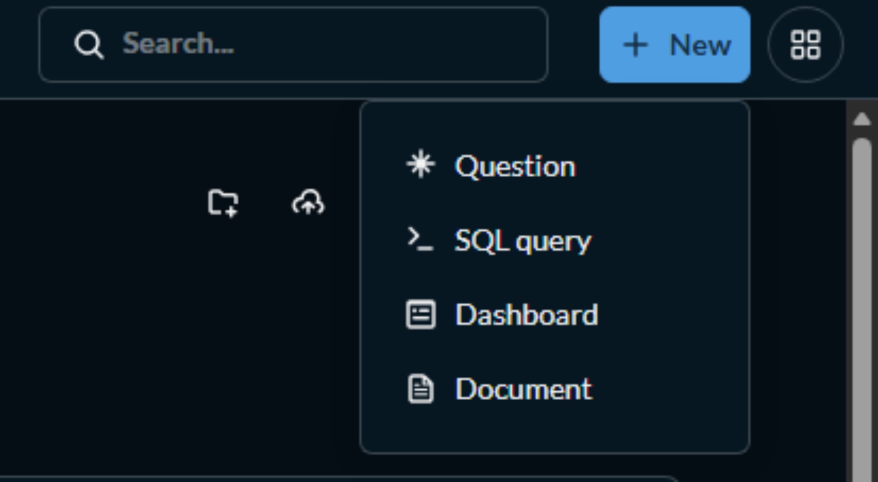Click the New button
The image size is (878, 482).
point(675,45)
